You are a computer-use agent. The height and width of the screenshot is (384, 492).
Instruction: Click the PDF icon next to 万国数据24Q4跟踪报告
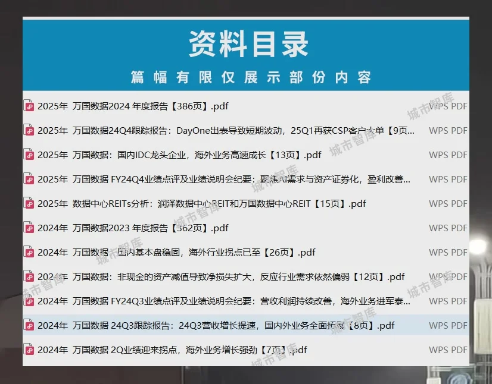28,130
